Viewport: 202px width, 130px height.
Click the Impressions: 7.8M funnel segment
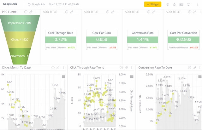click(x=20, y=23)
